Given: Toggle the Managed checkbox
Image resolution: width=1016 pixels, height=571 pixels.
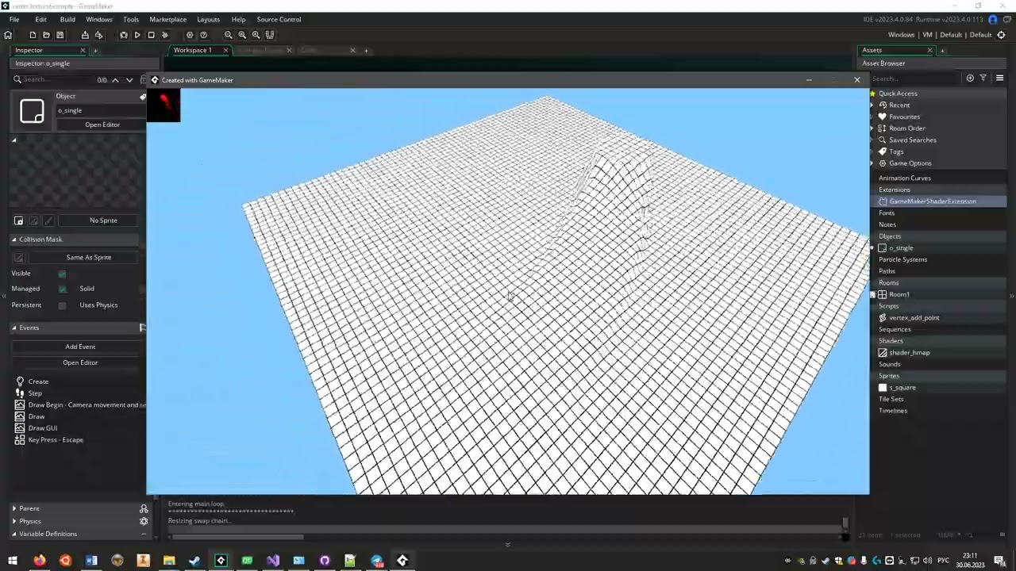Looking at the screenshot, I should (x=62, y=289).
